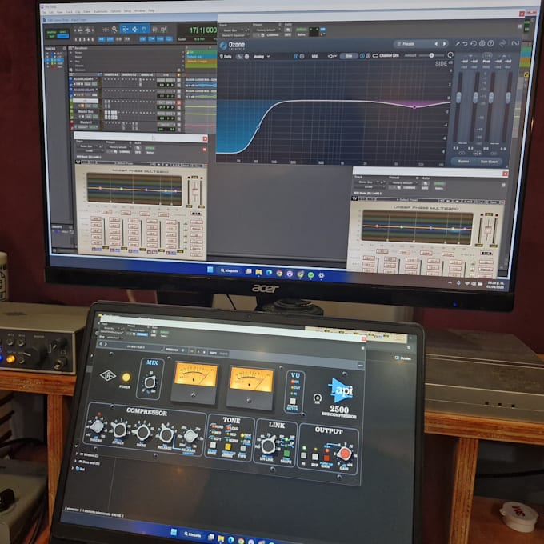Click the Ozone Gain Match button
This screenshot has height=544, width=544.
pyautogui.click(x=489, y=162)
